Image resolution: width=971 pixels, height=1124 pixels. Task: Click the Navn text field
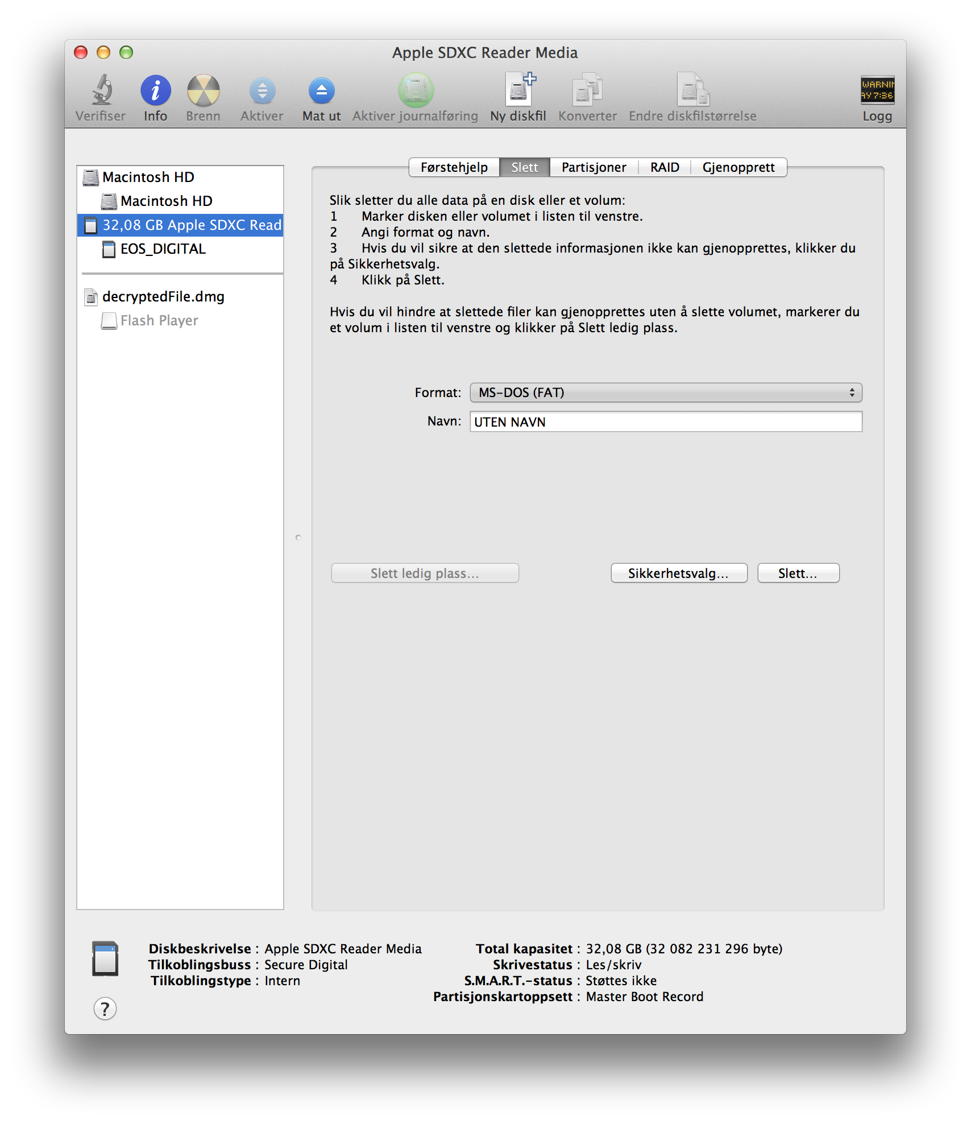tap(666, 421)
